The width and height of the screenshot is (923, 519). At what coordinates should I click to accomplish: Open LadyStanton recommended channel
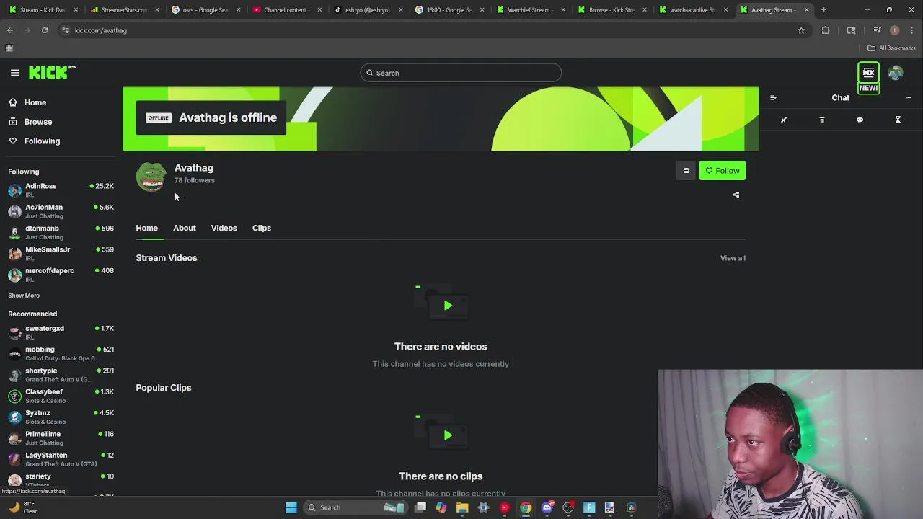61,459
